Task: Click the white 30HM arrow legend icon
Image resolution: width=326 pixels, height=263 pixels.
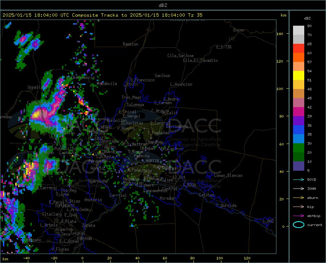Action: click(298, 188)
